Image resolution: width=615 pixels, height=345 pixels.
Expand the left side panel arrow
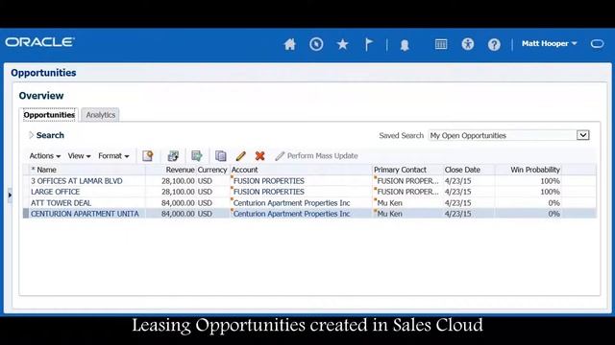10,195
